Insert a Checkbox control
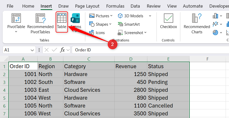Image resolution: width=229 pixels, height=118 pixels. click(x=168, y=21)
